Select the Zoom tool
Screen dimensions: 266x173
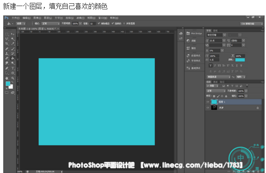[x=13, y=78]
